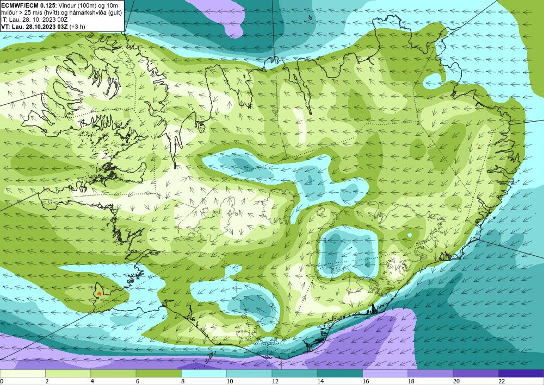
Task: Click the legend scale label "20"
Action: click(x=456, y=381)
